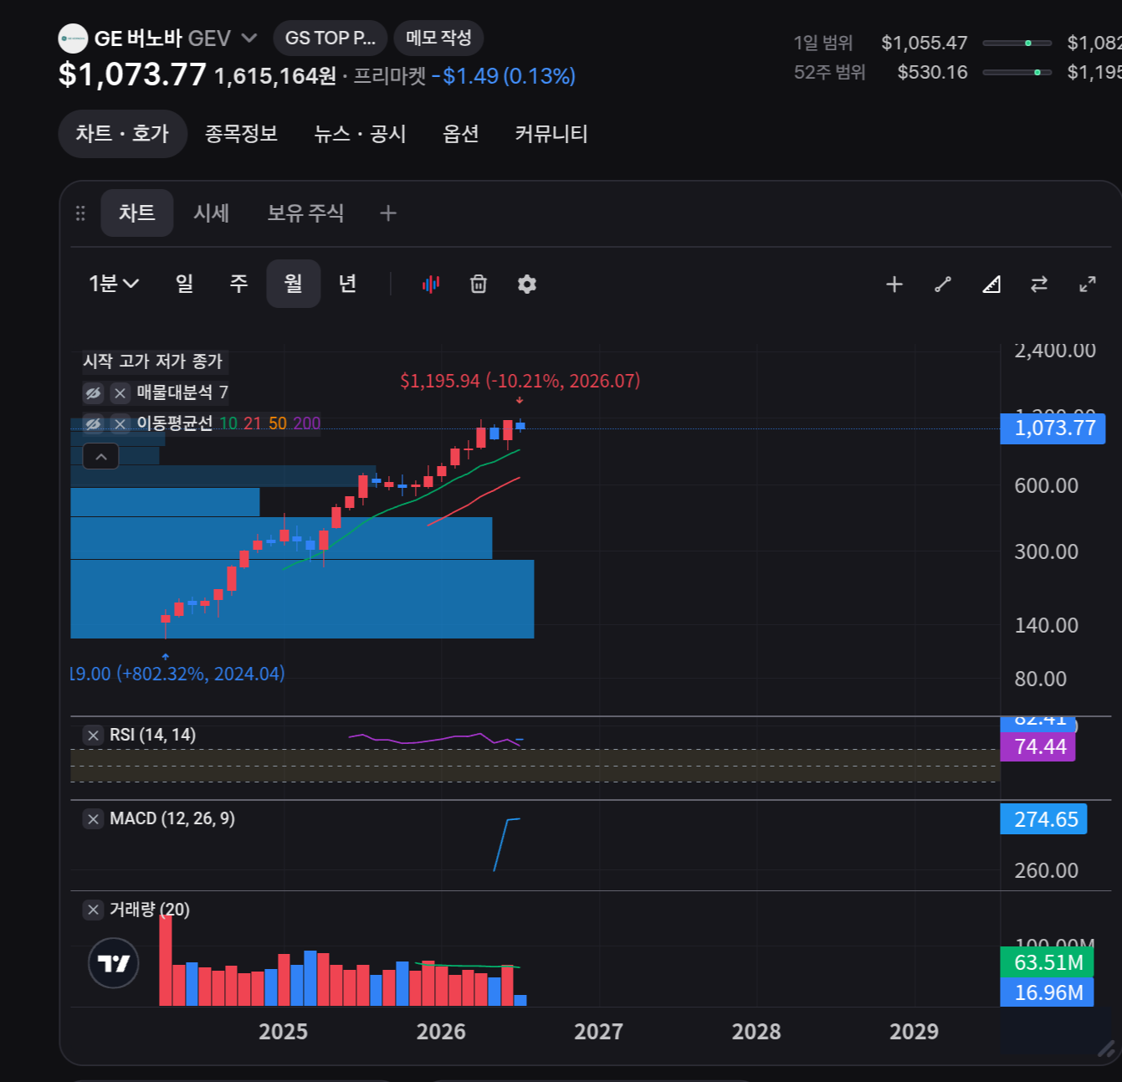
Task: Click the trash icon to delete drawings
Action: [x=479, y=285]
